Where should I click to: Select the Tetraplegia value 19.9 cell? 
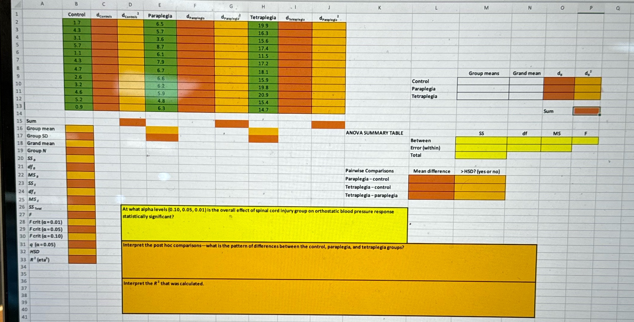263,26
